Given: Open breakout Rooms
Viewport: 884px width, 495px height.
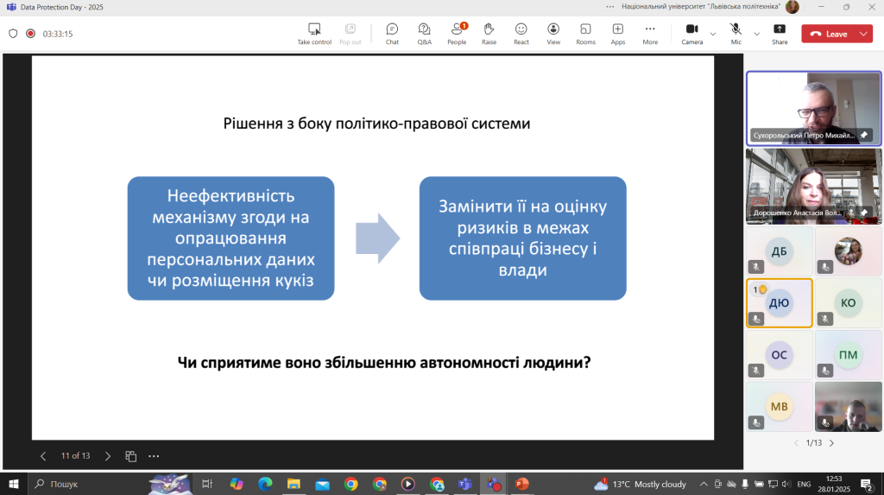Looking at the screenshot, I should tap(585, 34).
